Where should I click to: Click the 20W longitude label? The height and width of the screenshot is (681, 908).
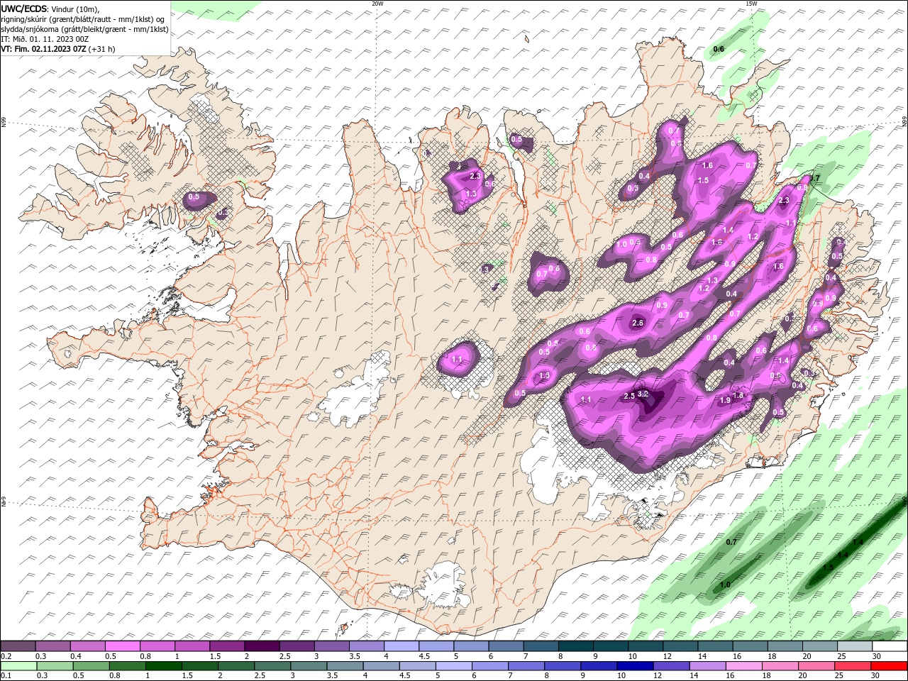pyautogui.click(x=378, y=4)
